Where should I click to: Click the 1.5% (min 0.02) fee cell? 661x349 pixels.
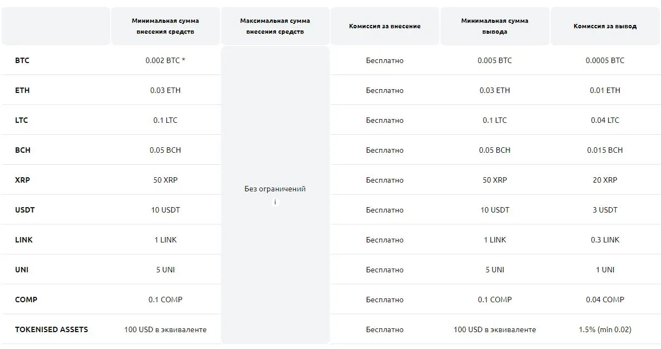click(x=605, y=329)
